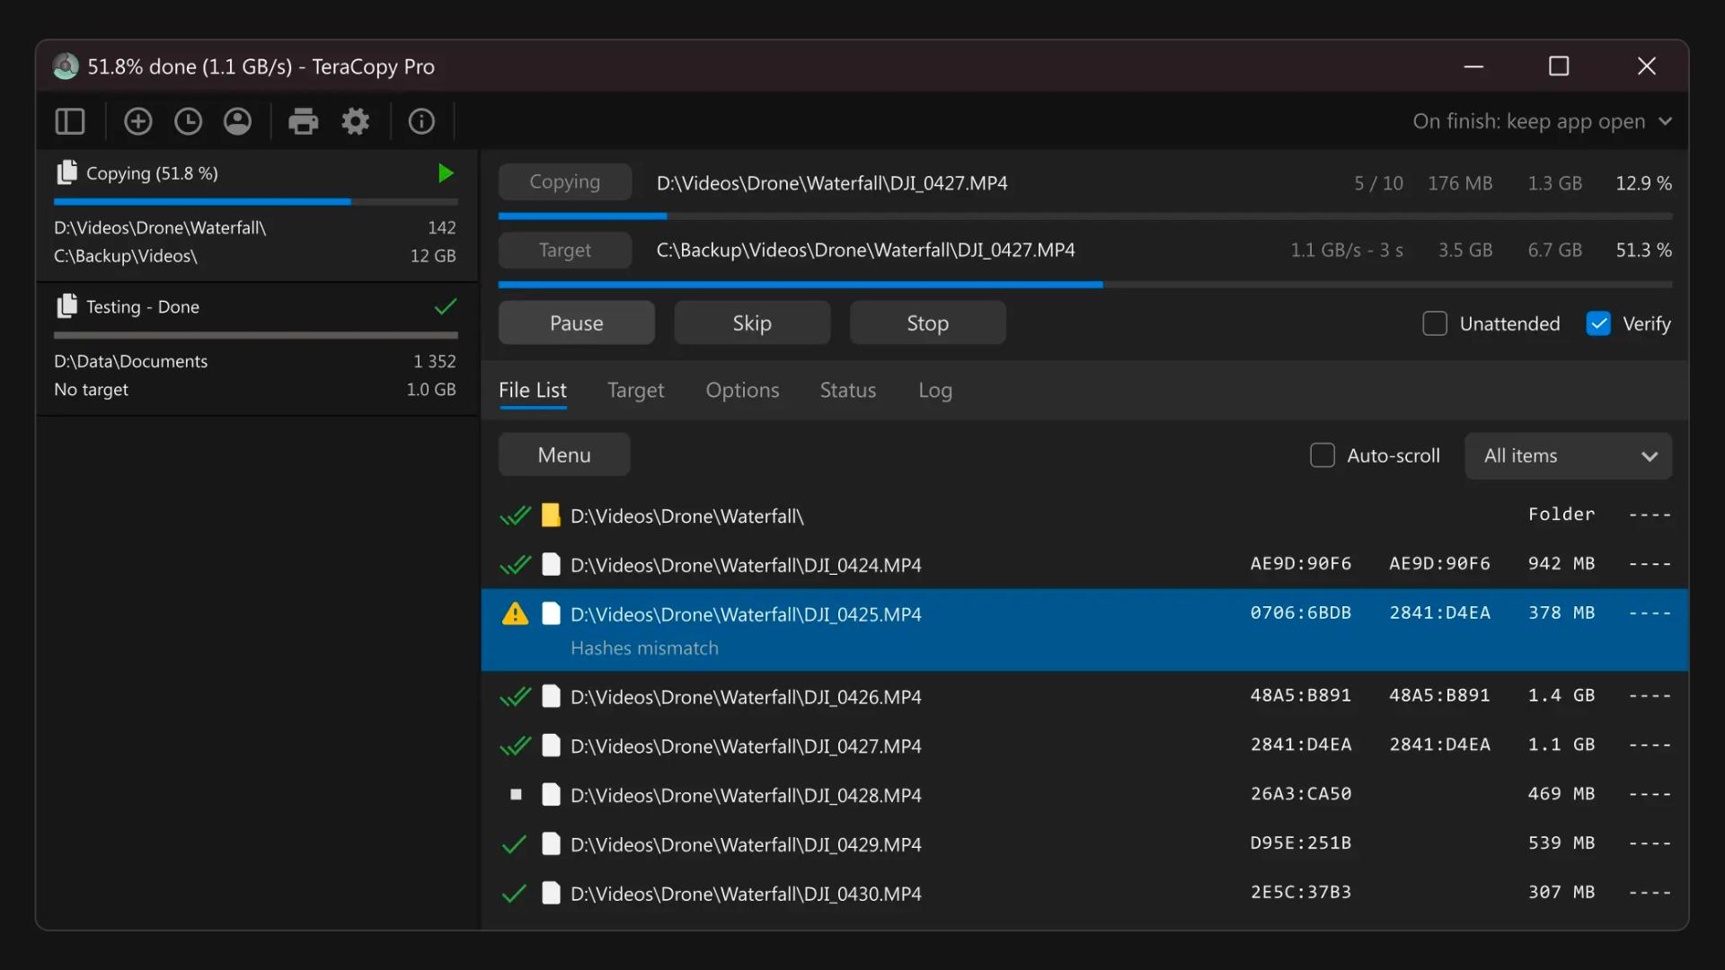The height and width of the screenshot is (970, 1725).
Task: Click the toggle sidebar panel icon
Action: pos(71,119)
